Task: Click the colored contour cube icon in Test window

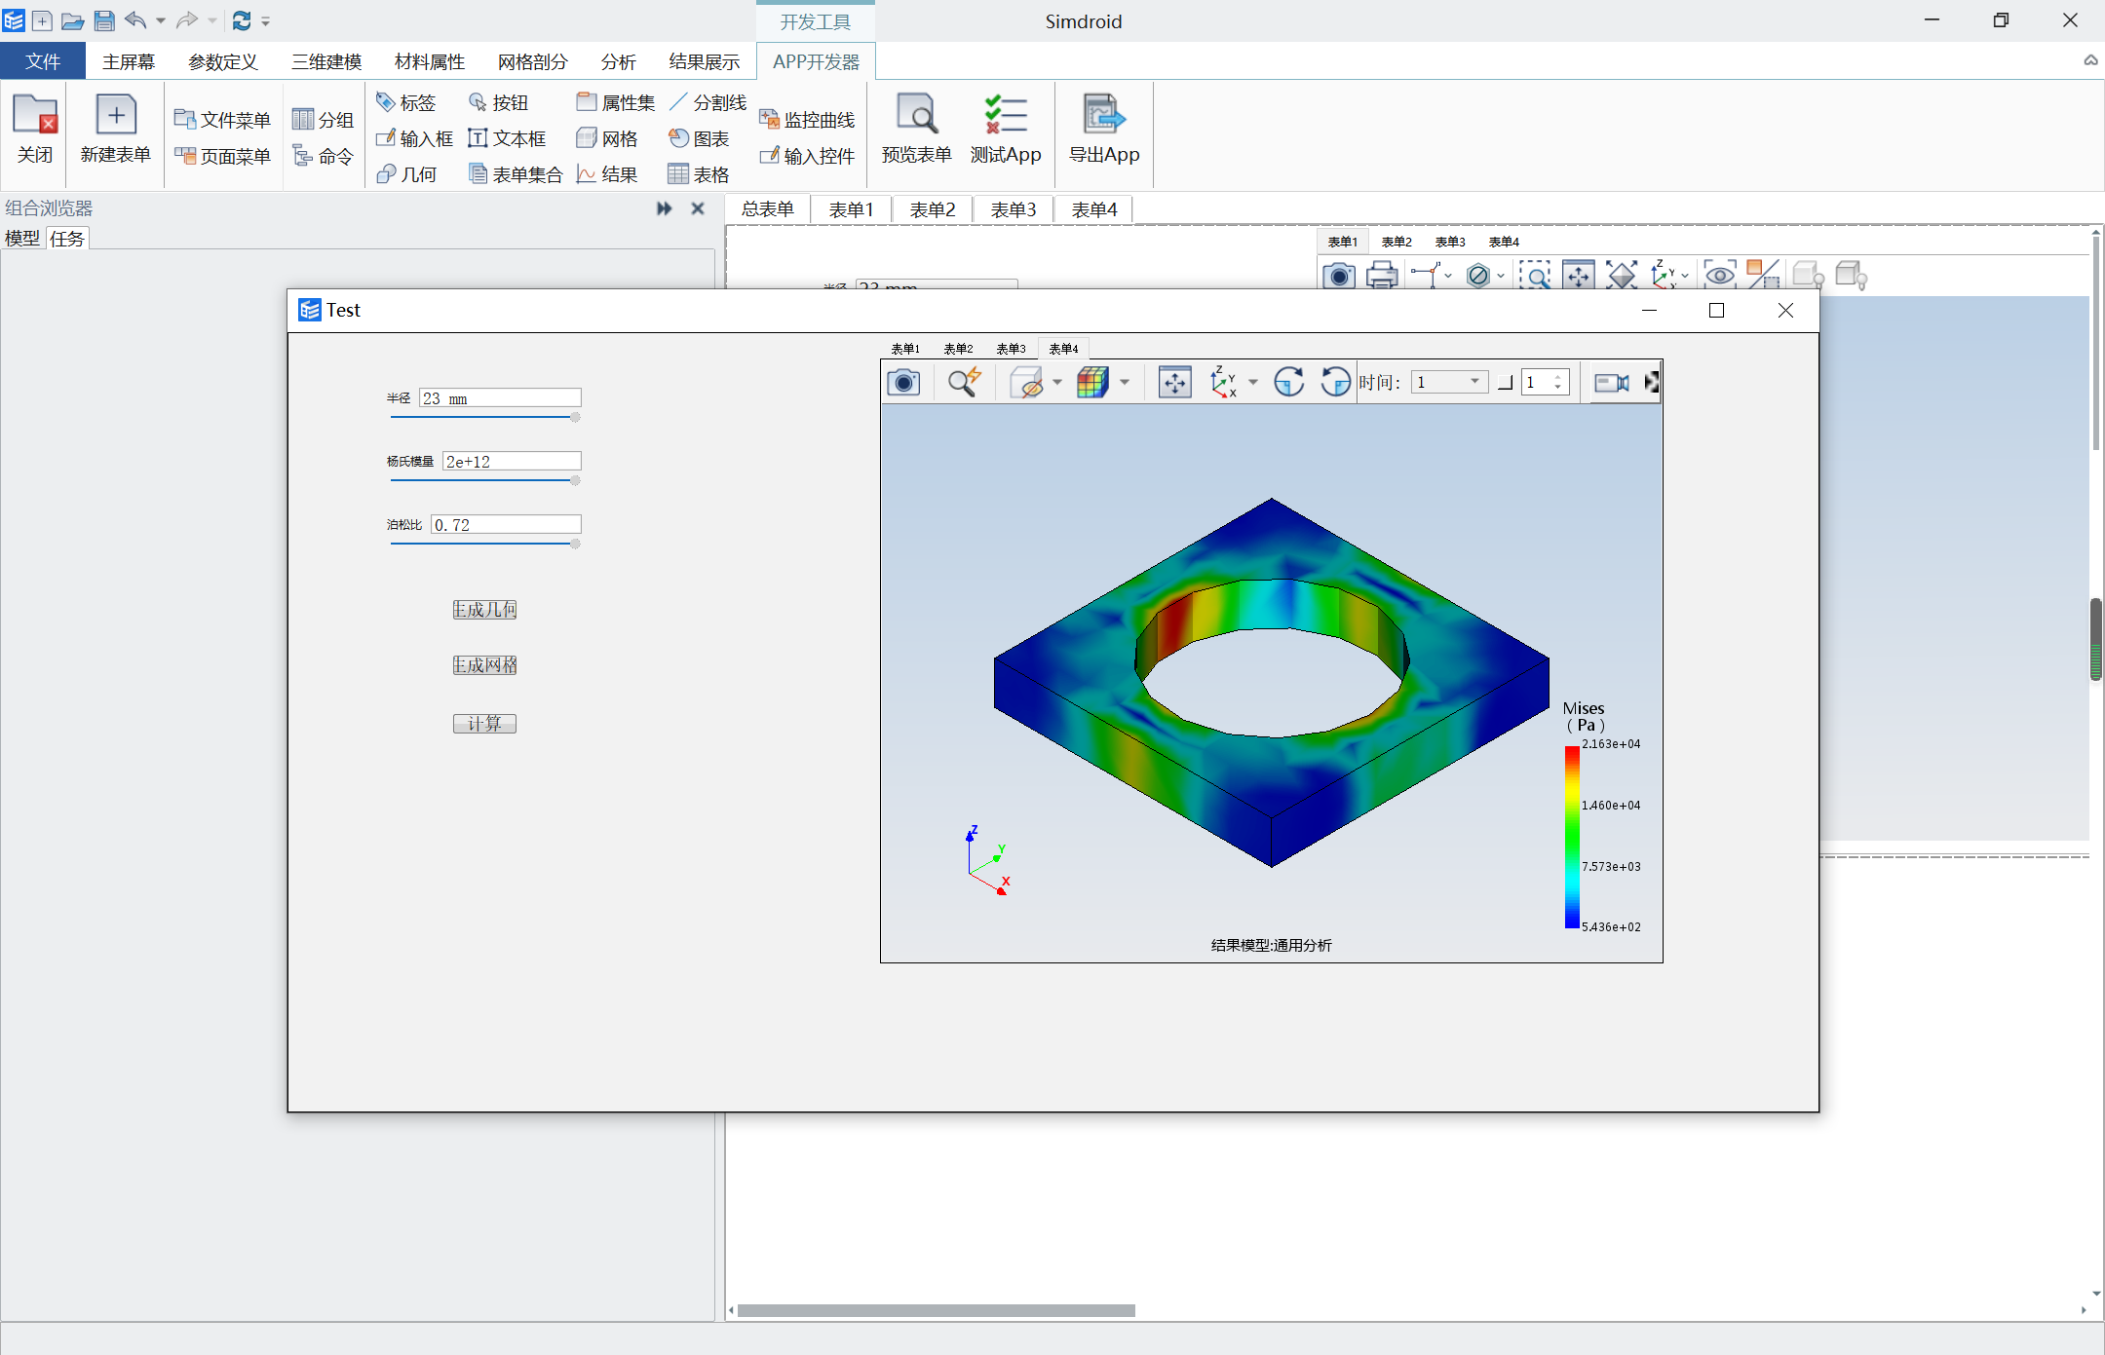Action: (1092, 383)
